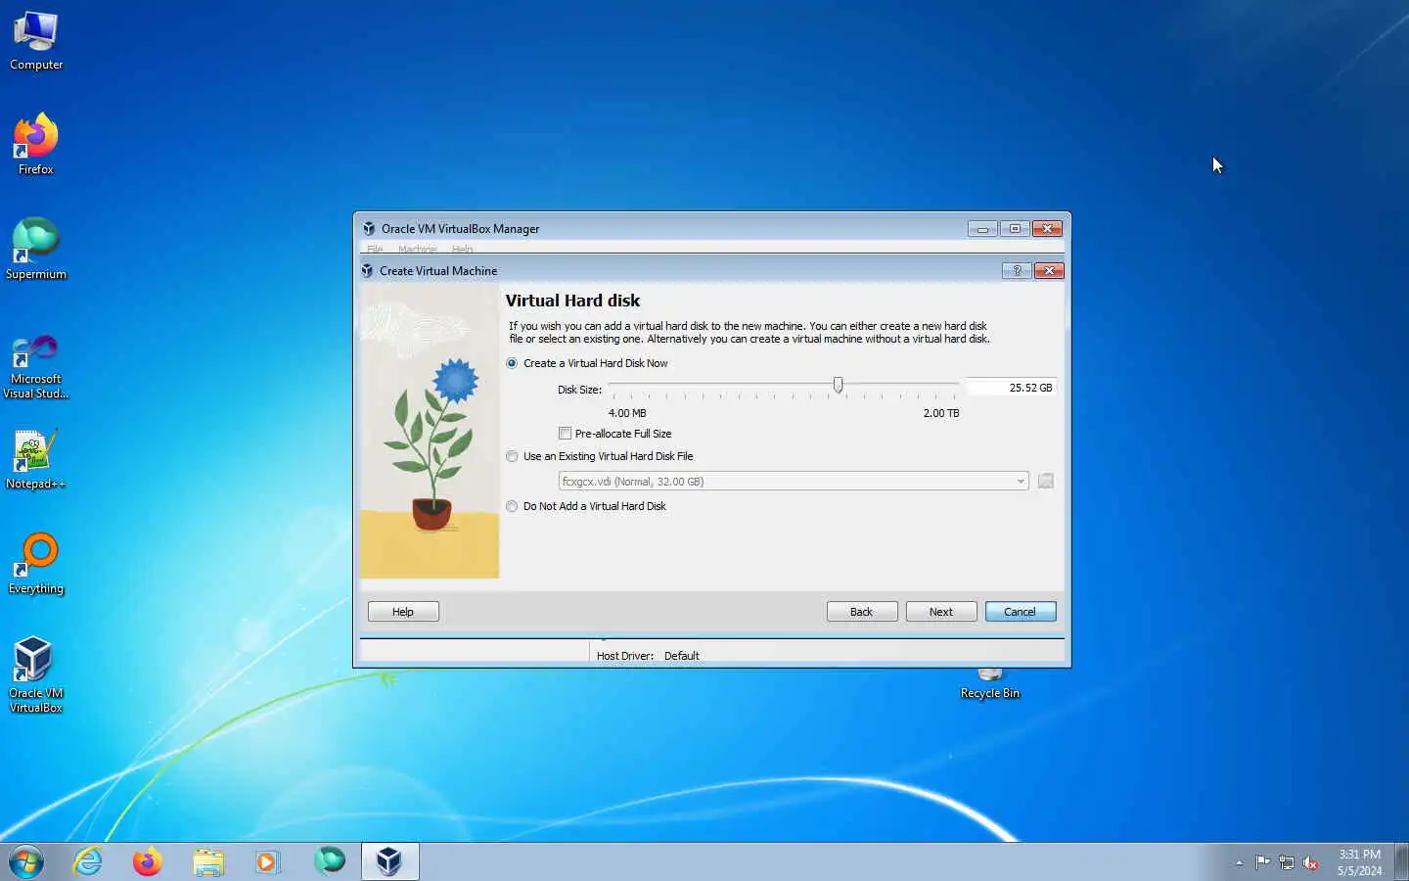The height and width of the screenshot is (881, 1409).
Task: Select Use an Existing Virtual Hard Disk File
Action: click(x=600, y=456)
